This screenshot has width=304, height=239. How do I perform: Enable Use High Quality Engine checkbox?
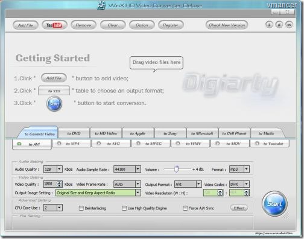(x=124, y=208)
